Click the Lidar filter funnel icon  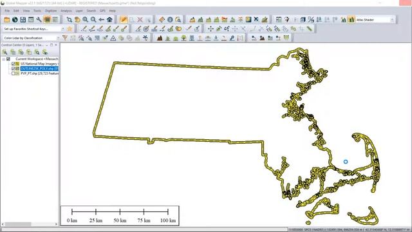coord(65,38)
